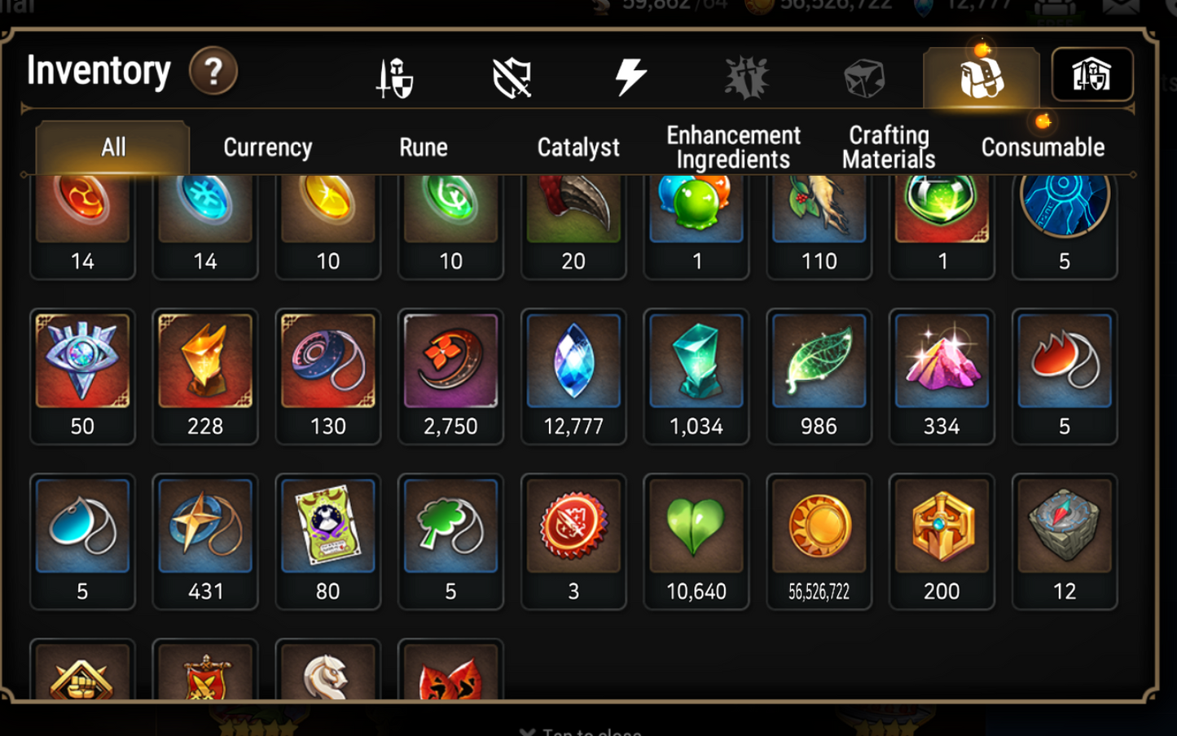1177x736 pixels.
Task: Select the stone compass item with 12
Action: (x=1065, y=541)
